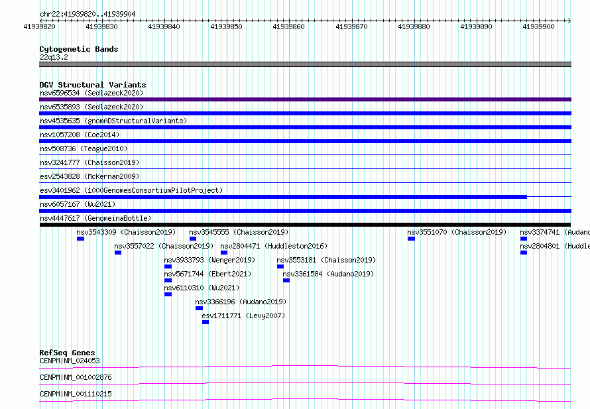This screenshot has height=409, width=590.
Task: Select the black nsv4447617 variant bar
Action: 305,225
